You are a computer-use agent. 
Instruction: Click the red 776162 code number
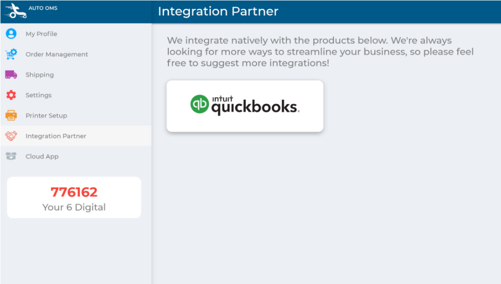(74, 191)
